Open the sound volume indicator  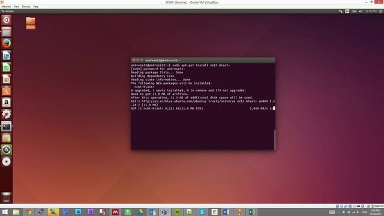coord(361,11)
